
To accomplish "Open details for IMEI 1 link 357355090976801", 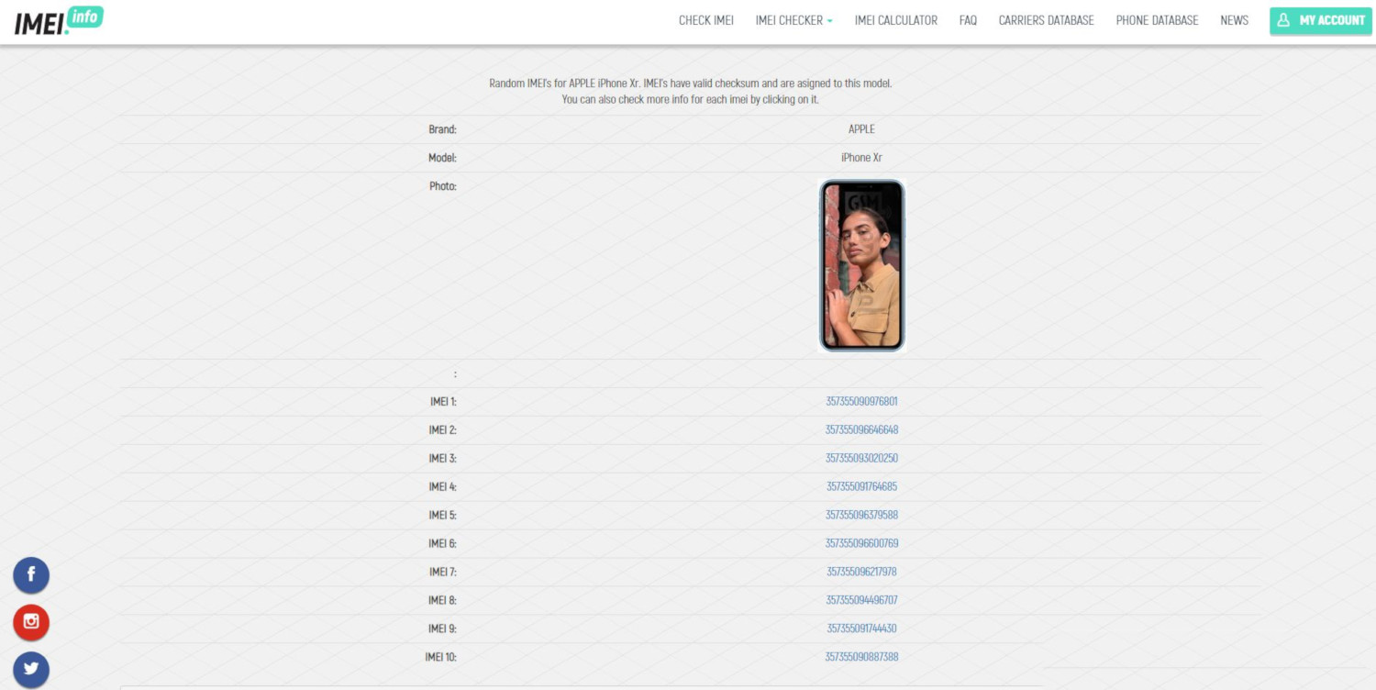I will (x=860, y=401).
